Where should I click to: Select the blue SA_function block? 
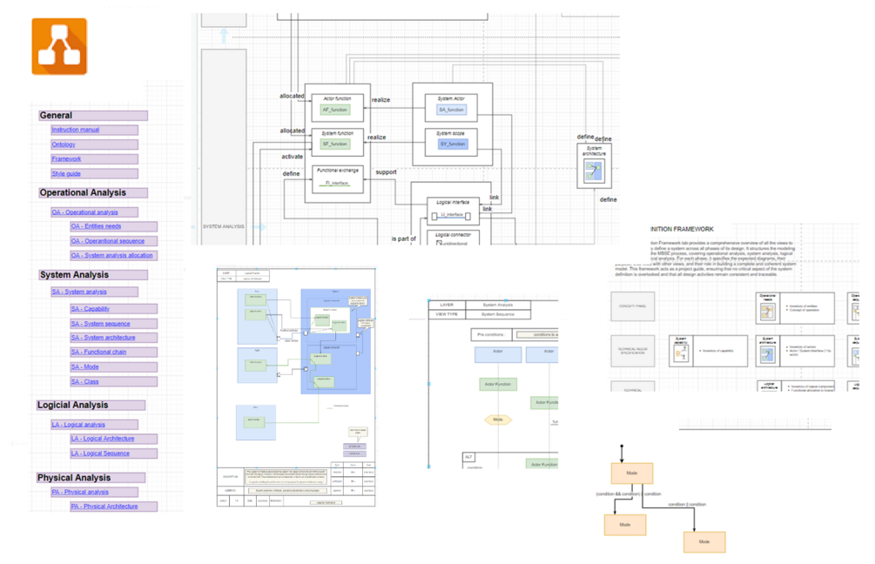[451, 110]
